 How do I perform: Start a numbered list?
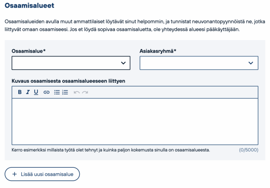65,92
